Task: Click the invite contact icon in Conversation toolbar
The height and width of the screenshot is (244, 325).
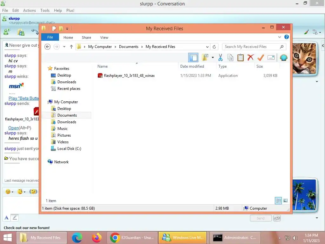Action: (x=7, y=32)
